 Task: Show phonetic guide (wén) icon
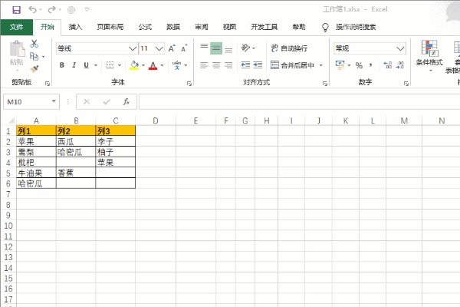(176, 65)
